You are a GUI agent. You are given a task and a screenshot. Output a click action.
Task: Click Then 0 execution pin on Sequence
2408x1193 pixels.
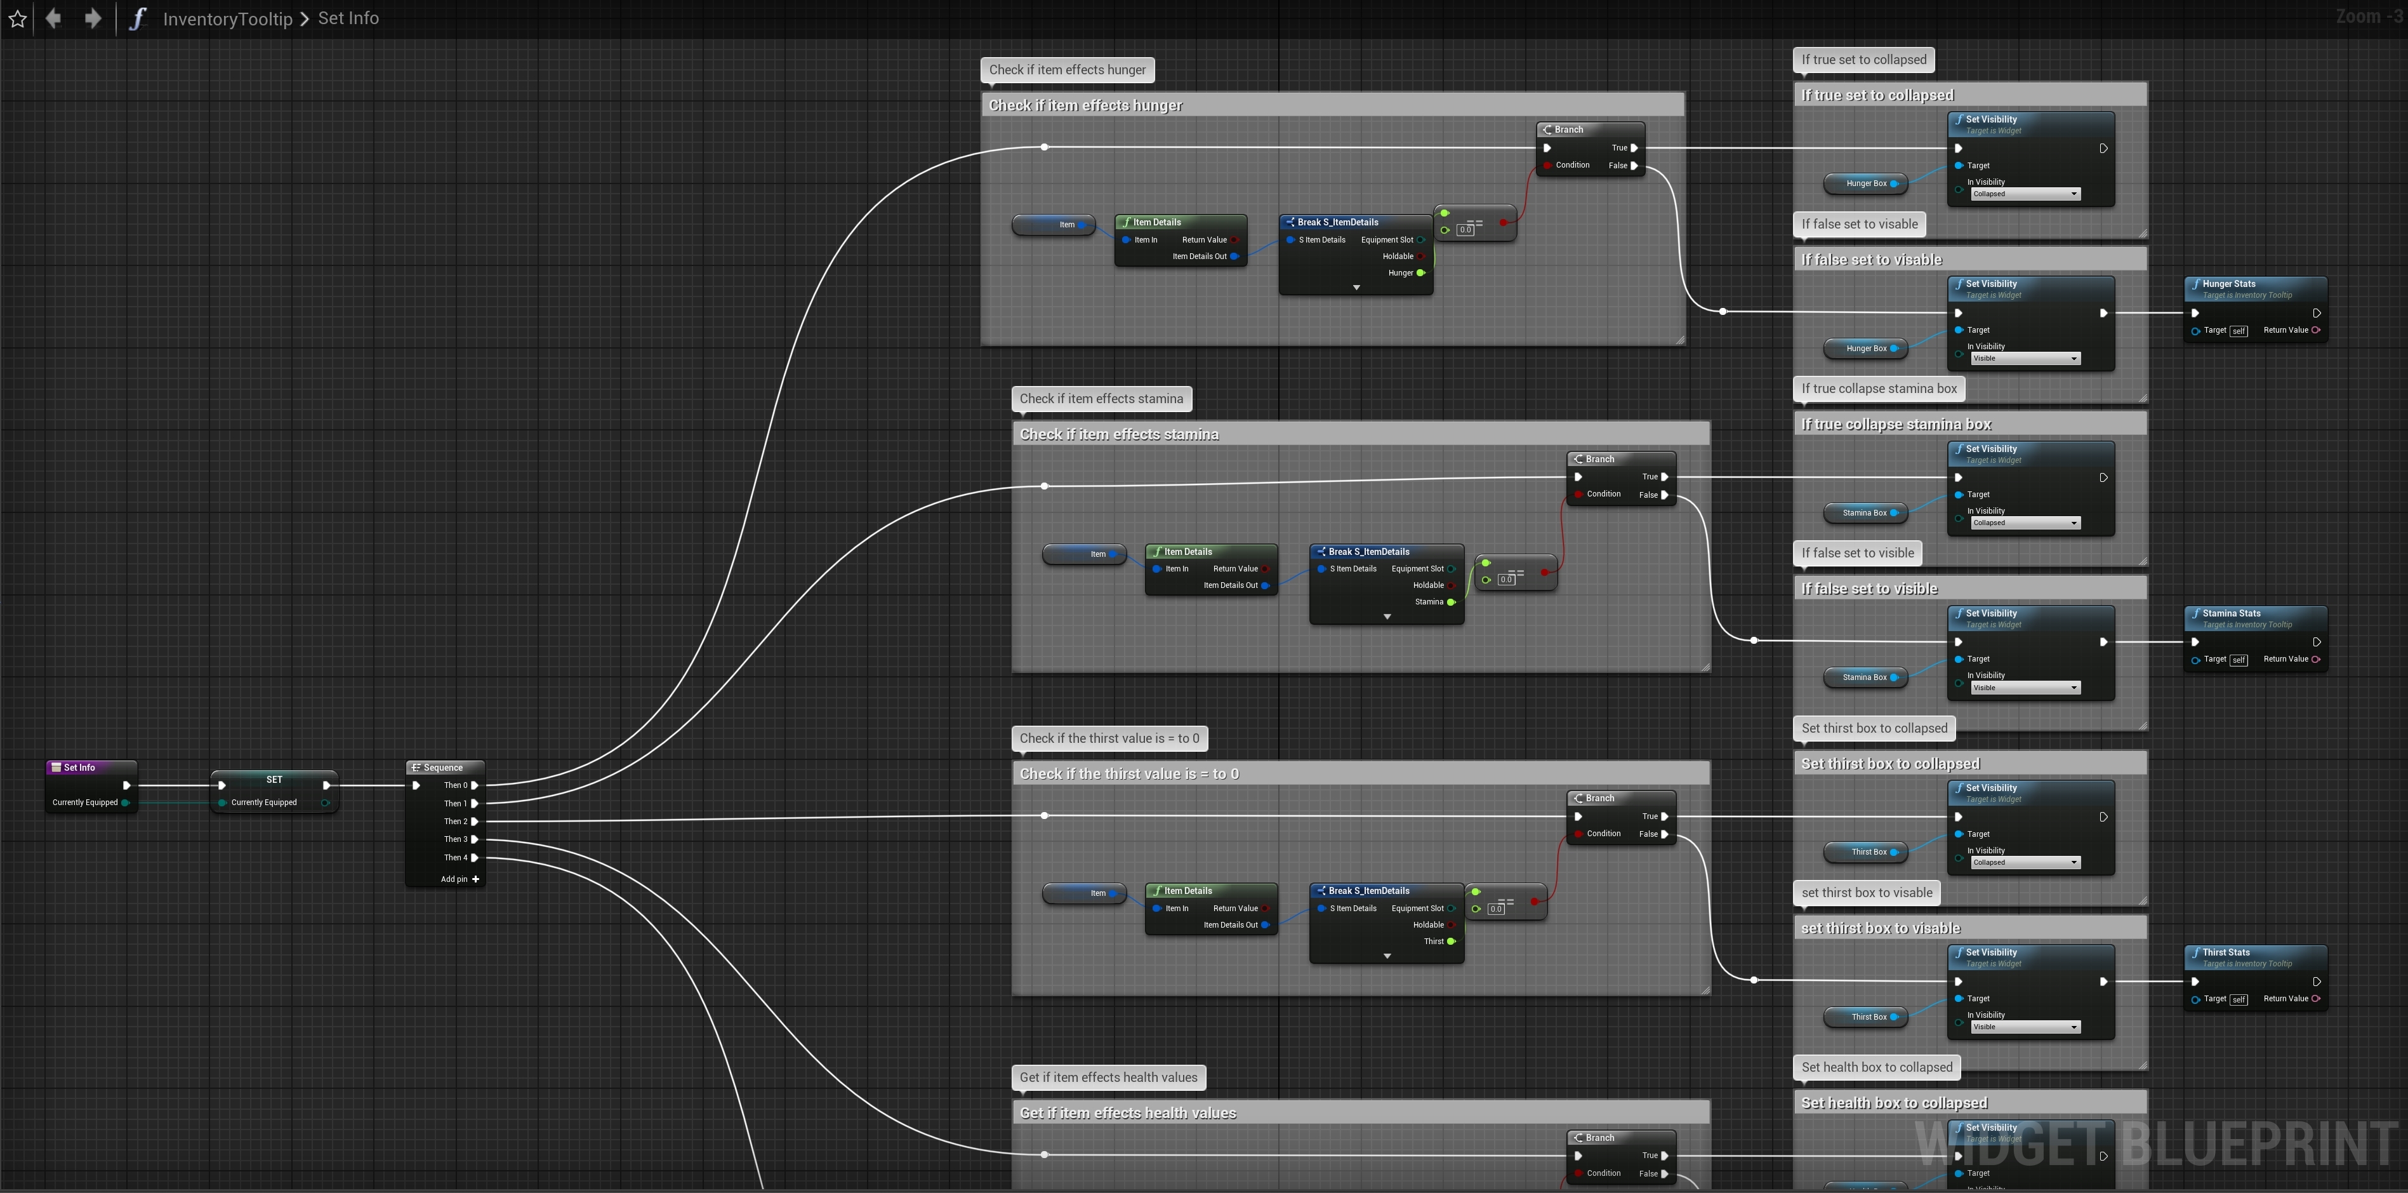475,785
